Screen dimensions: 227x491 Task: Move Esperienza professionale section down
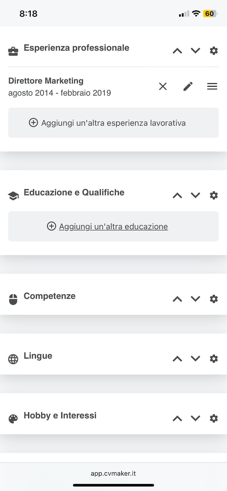click(196, 51)
